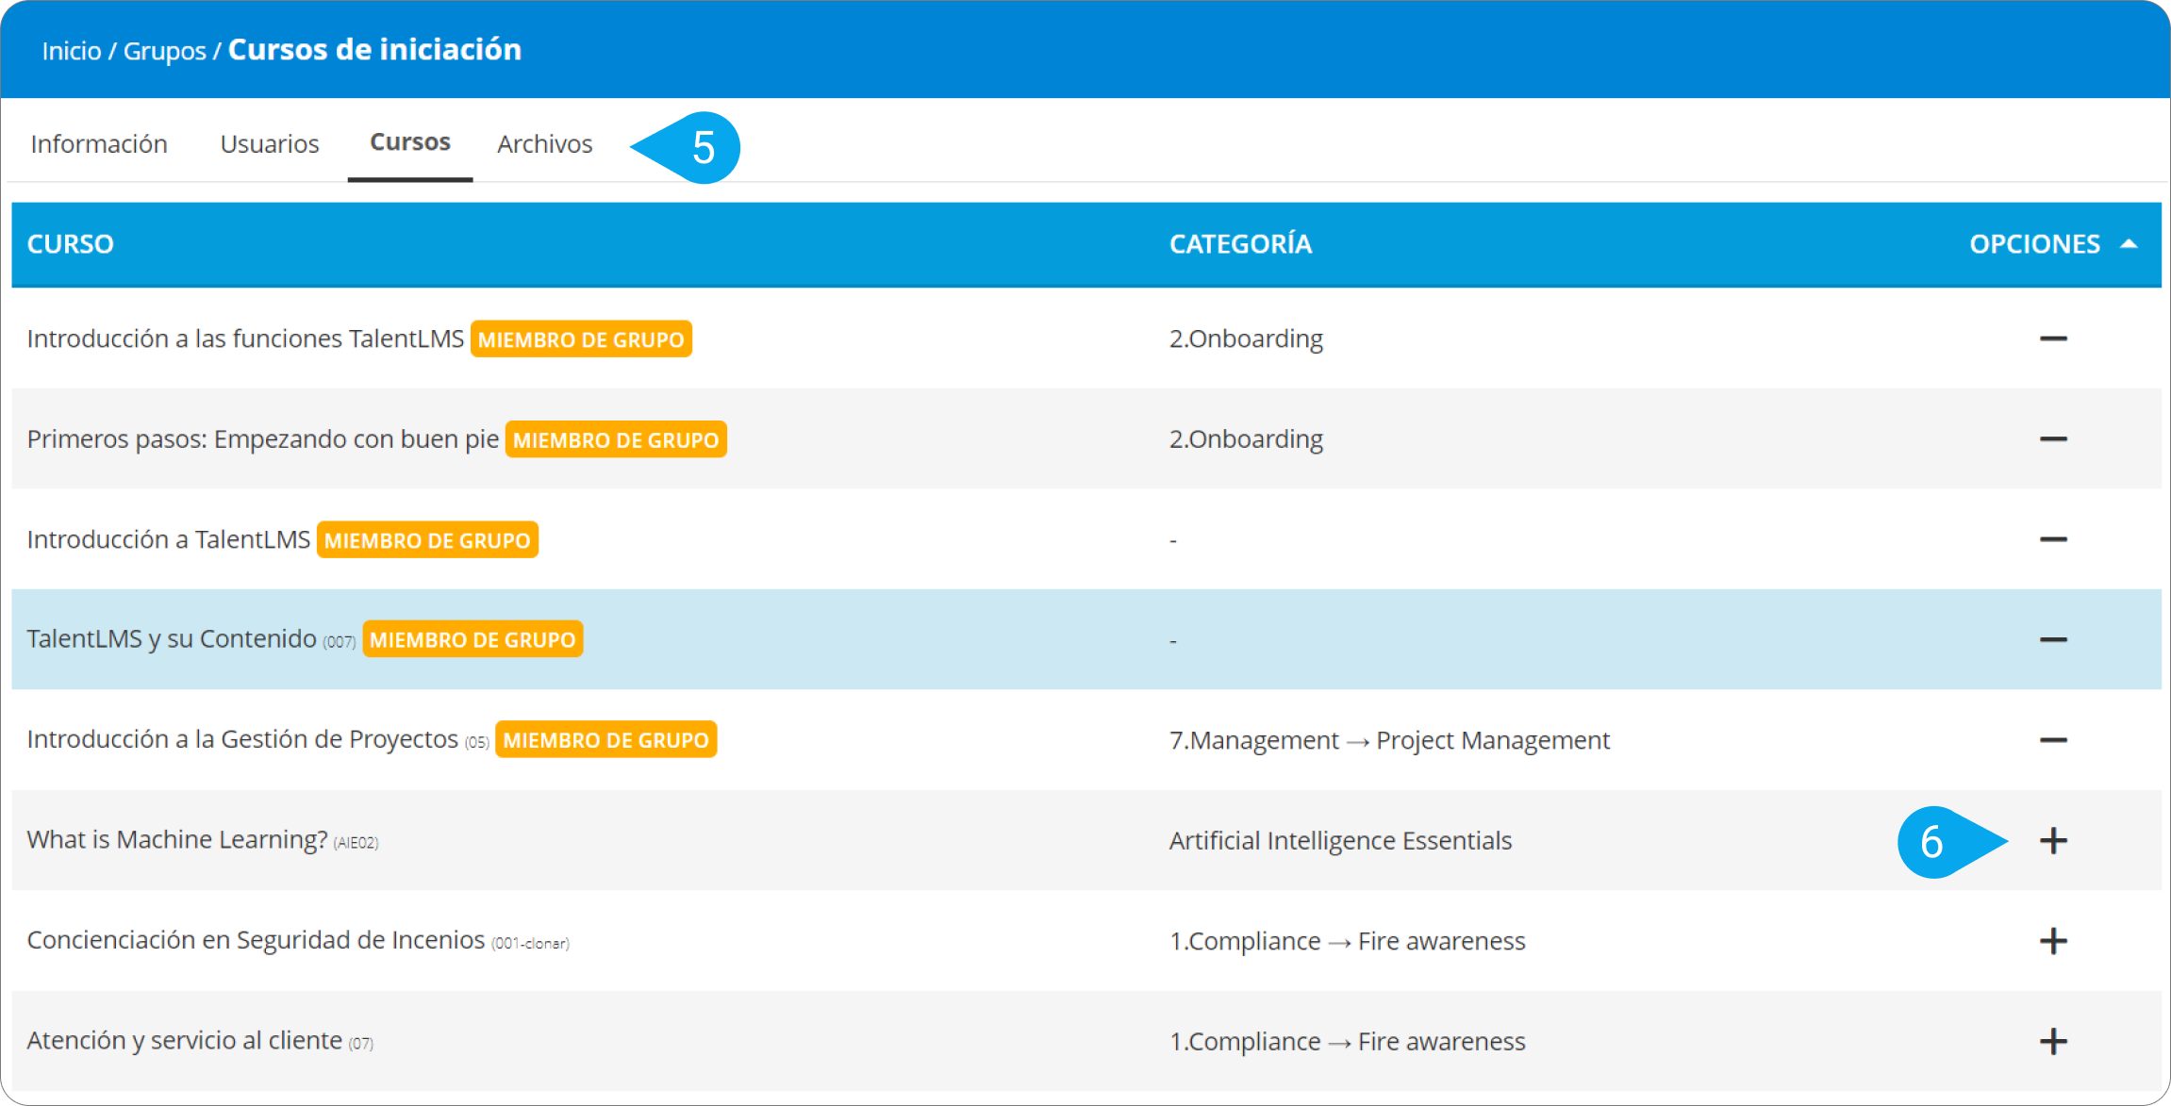The height and width of the screenshot is (1106, 2171).
Task: Click minus icon for Introducción a TalentLMS
Action: pyautogui.click(x=2052, y=539)
